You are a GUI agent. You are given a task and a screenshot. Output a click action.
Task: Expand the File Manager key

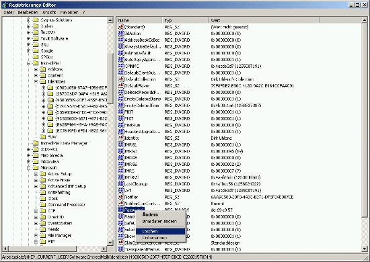click(x=36, y=235)
